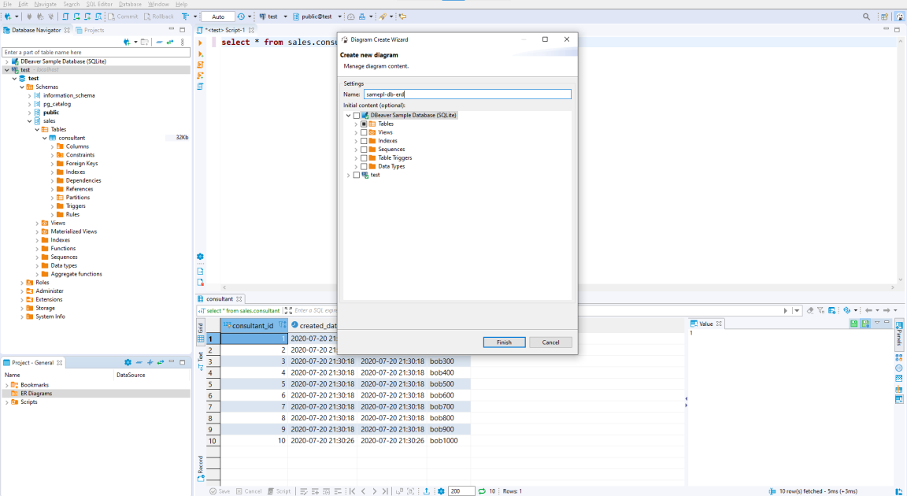Click the transaction log clock icon
Screen dimensions: 907x496
click(241, 17)
